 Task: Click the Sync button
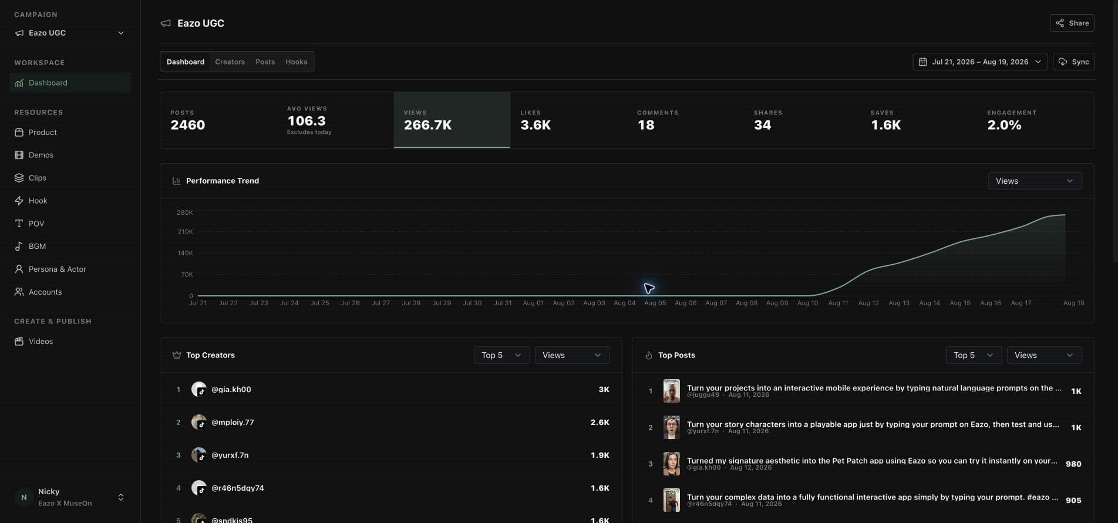click(1073, 62)
